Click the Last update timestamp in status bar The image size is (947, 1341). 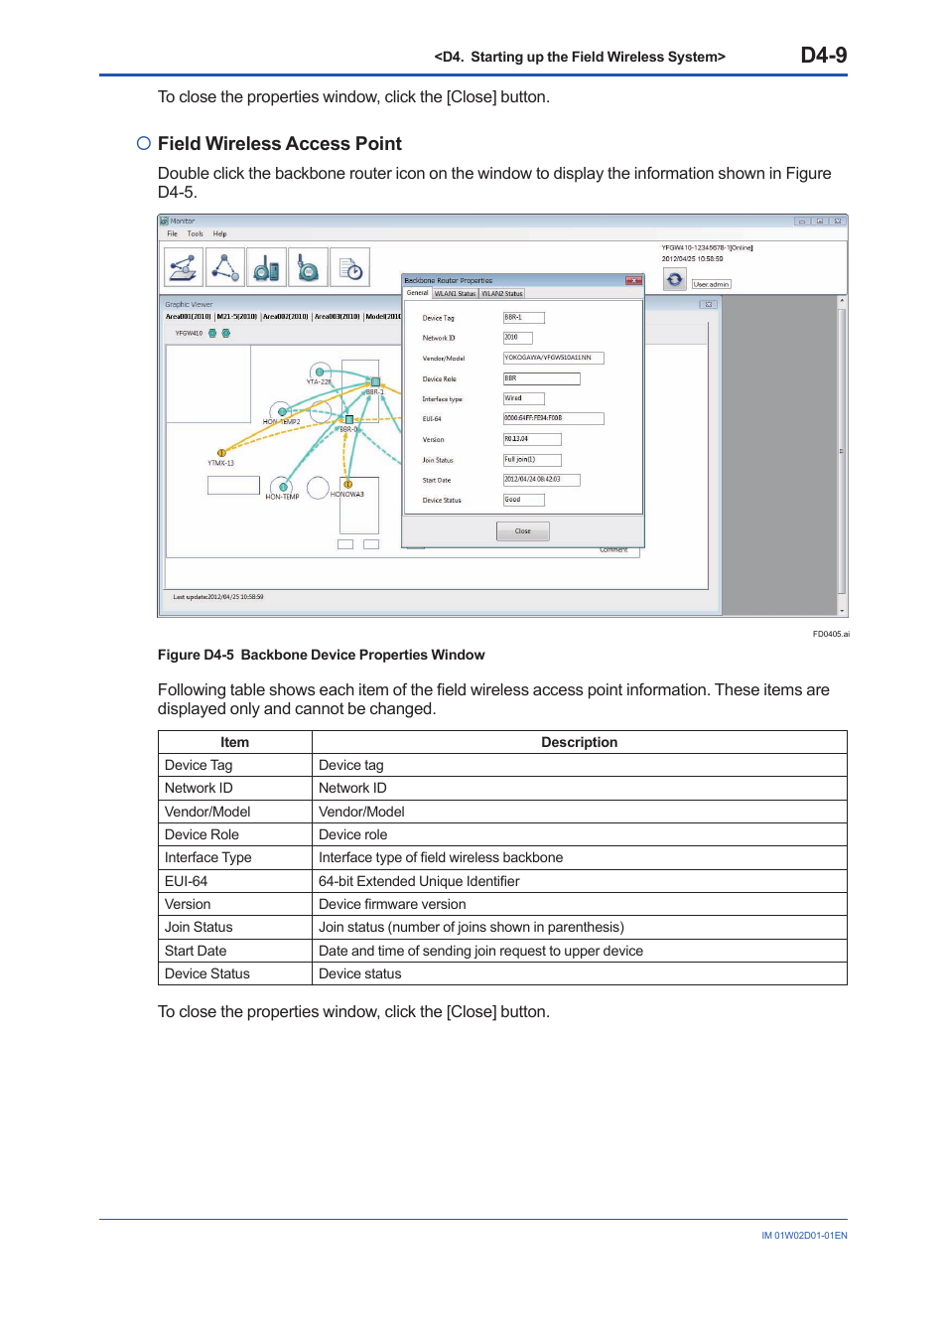(218, 597)
